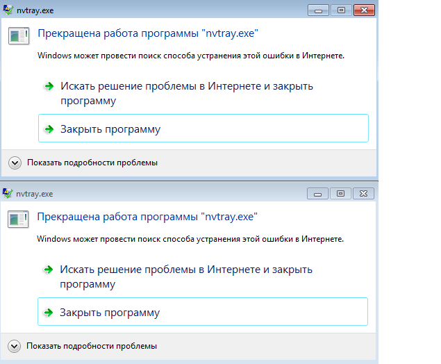This screenshot has height=364, width=441.
Task: Click the 'Показать подробности проблемы' label in top dialog
Action: 92,163
